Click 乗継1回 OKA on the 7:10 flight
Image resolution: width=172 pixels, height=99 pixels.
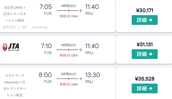pyautogui.click(x=69, y=55)
